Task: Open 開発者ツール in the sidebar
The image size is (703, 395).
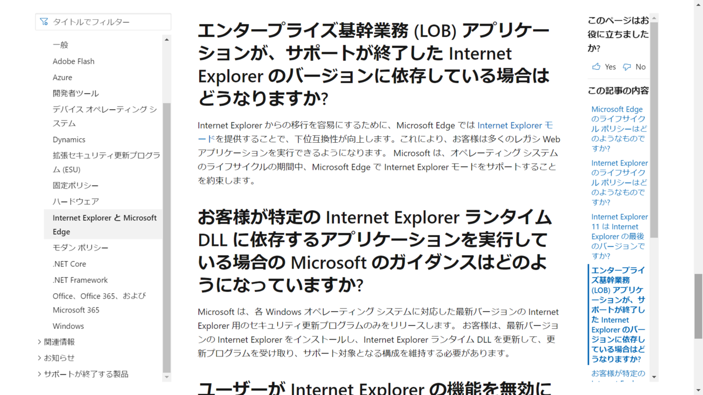Action: [76, 93]
